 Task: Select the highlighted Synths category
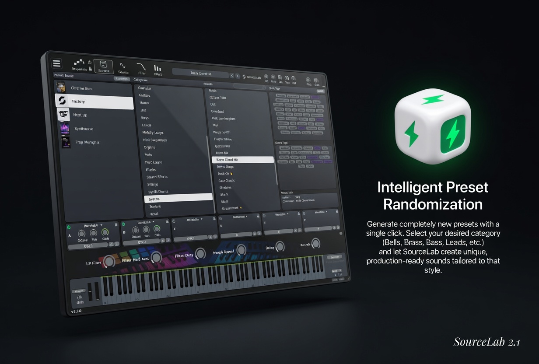click(x=178, y=199)
